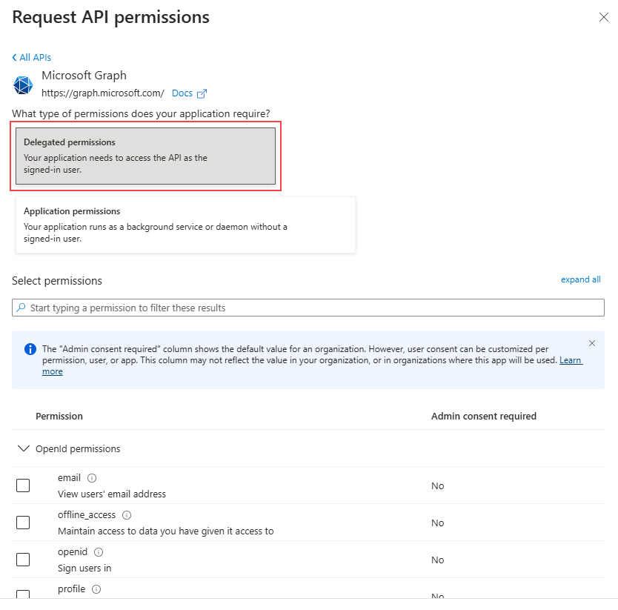Close the Request API permissions panel
The width and height of the screenshot is (618, 610).
[x=603, y=17]
